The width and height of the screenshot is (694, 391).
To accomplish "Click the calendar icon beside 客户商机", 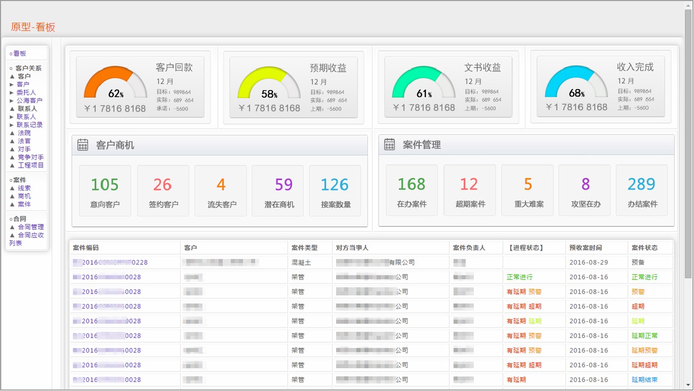I will click(x=83, y=145).
